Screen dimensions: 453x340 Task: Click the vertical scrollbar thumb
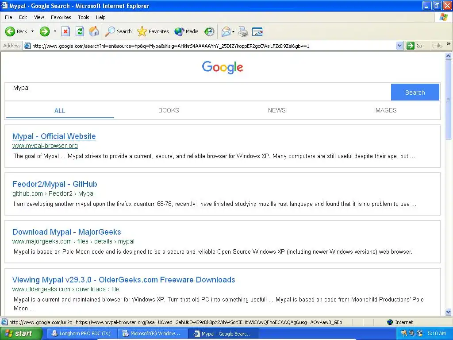[x=449, y=100]
